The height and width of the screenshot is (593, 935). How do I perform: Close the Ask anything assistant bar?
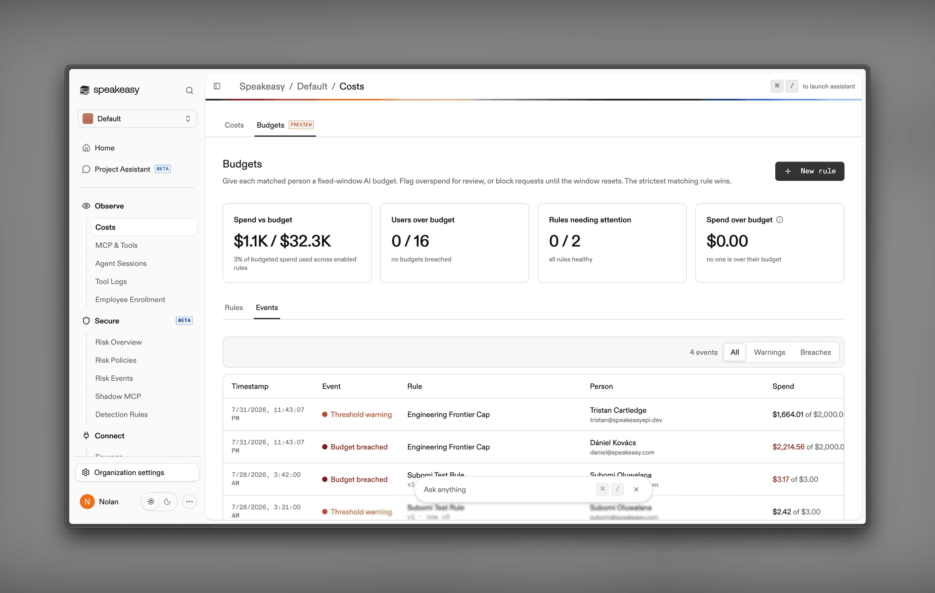coord(636,489)
